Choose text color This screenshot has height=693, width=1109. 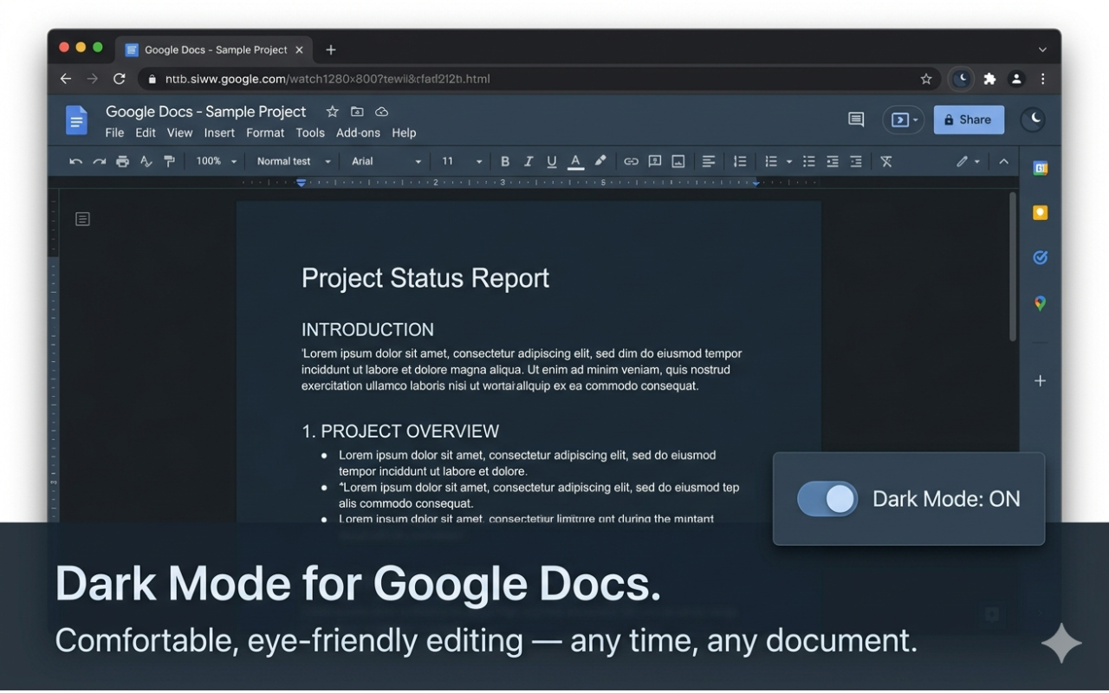[x=575, y=161]
